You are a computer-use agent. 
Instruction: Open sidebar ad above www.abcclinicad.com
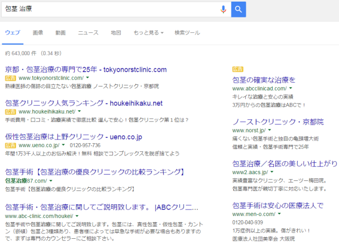click(x=264, y=80)
